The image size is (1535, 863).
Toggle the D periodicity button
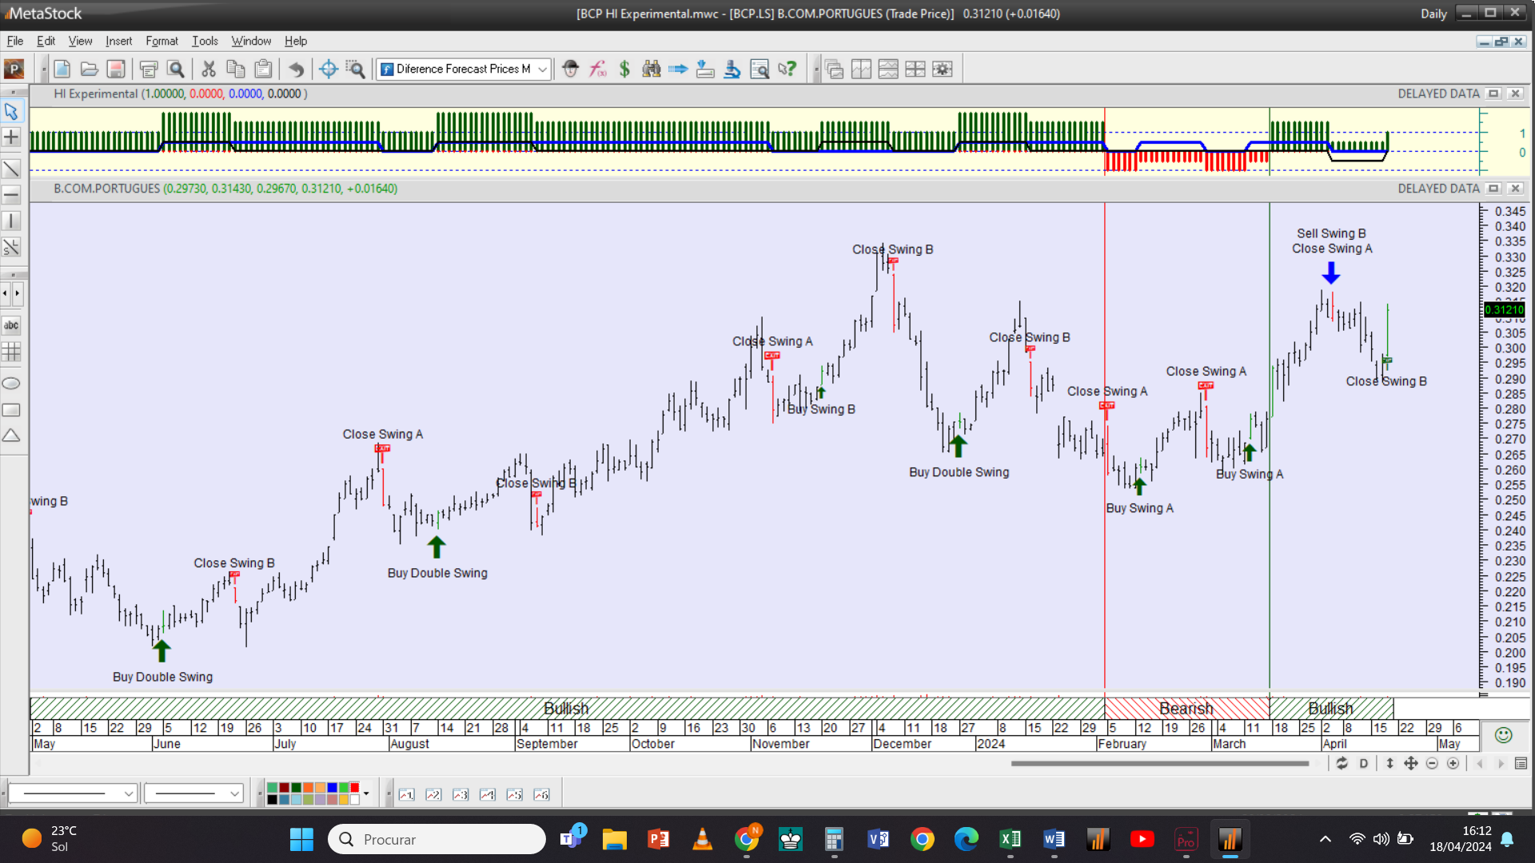[1363, 763]
